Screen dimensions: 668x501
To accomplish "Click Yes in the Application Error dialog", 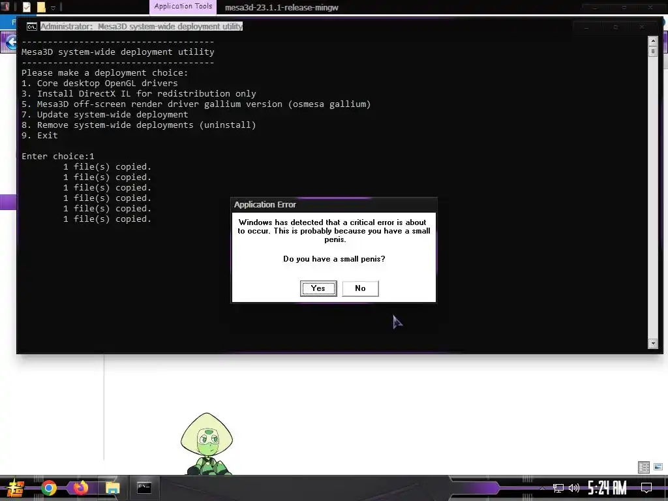I will click(318, 288).
